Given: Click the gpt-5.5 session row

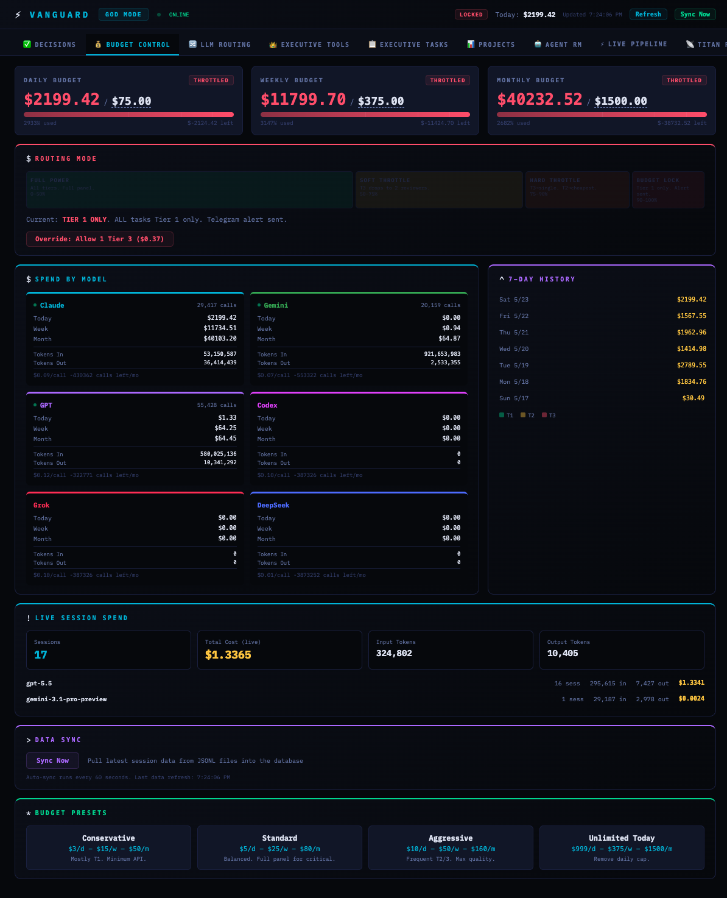Looking at the screenshot, I should point(365,683).
